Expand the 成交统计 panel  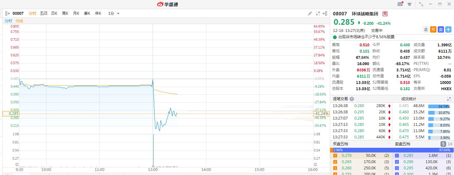tap(449, 99)
